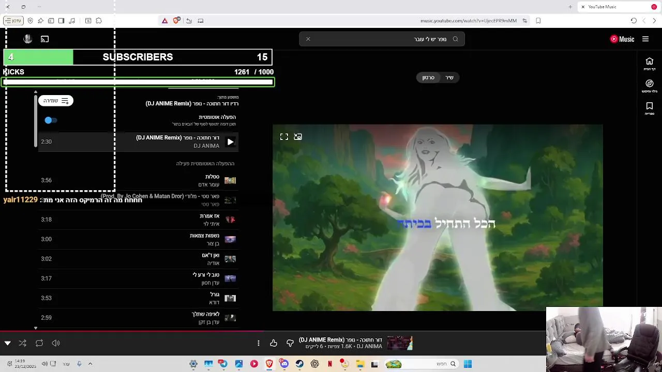Open a new browser tab with plus

point(570,7)
